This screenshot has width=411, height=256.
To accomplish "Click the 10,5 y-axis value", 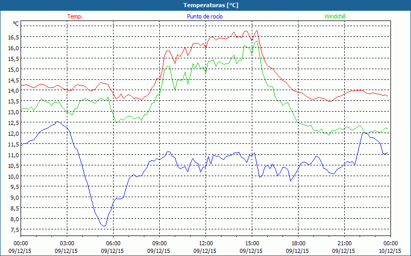I will click(13, 165).
